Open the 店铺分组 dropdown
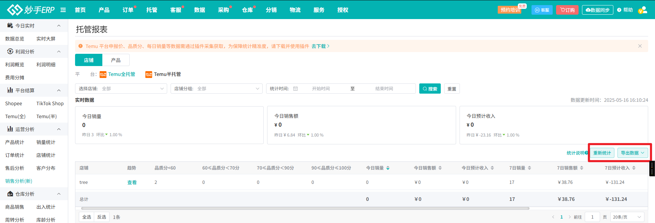This screenshot has height=223, width=655. pos(217,89)
